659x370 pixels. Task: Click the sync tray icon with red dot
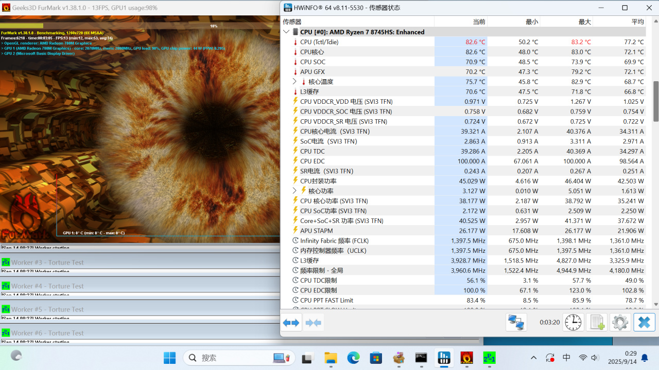coord(550,358)
